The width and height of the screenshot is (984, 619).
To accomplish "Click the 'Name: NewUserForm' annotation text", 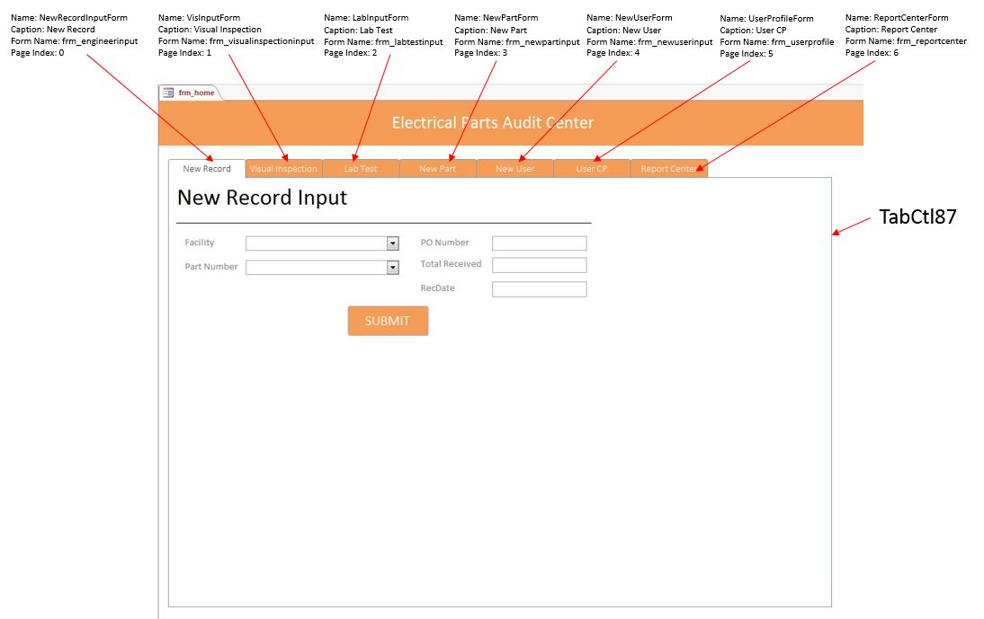I will click(x=630, y=18).
